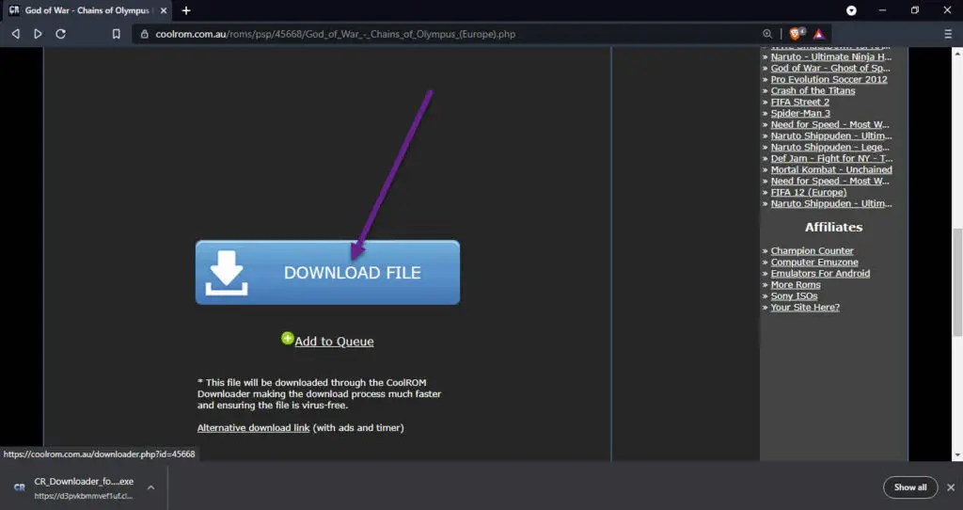Open Brave Rewards triangle icon
The width and height of the screenshot is (963, 510).
tap(819, 34)
